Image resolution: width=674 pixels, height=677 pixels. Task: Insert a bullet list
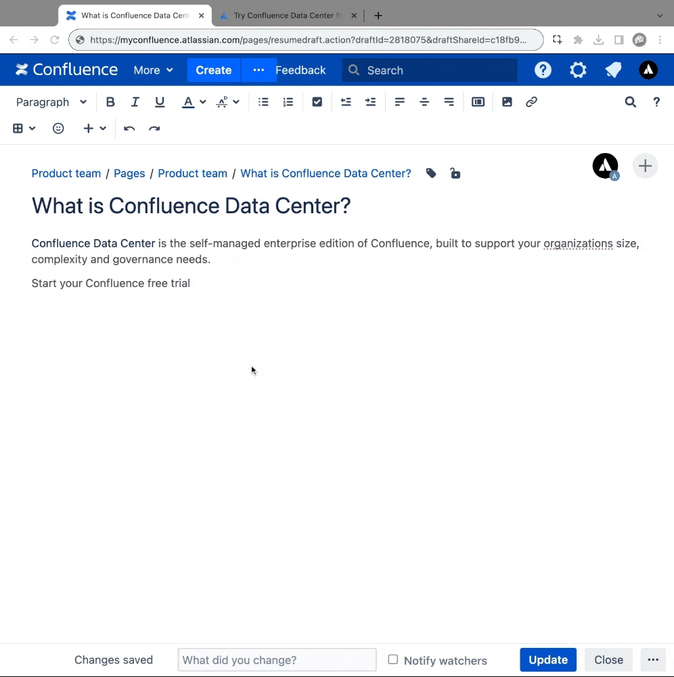[x=263, y=102]
